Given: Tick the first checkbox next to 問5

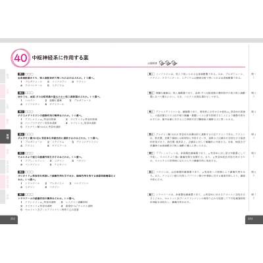Looking at the screenshot, I should click(26, 153).
